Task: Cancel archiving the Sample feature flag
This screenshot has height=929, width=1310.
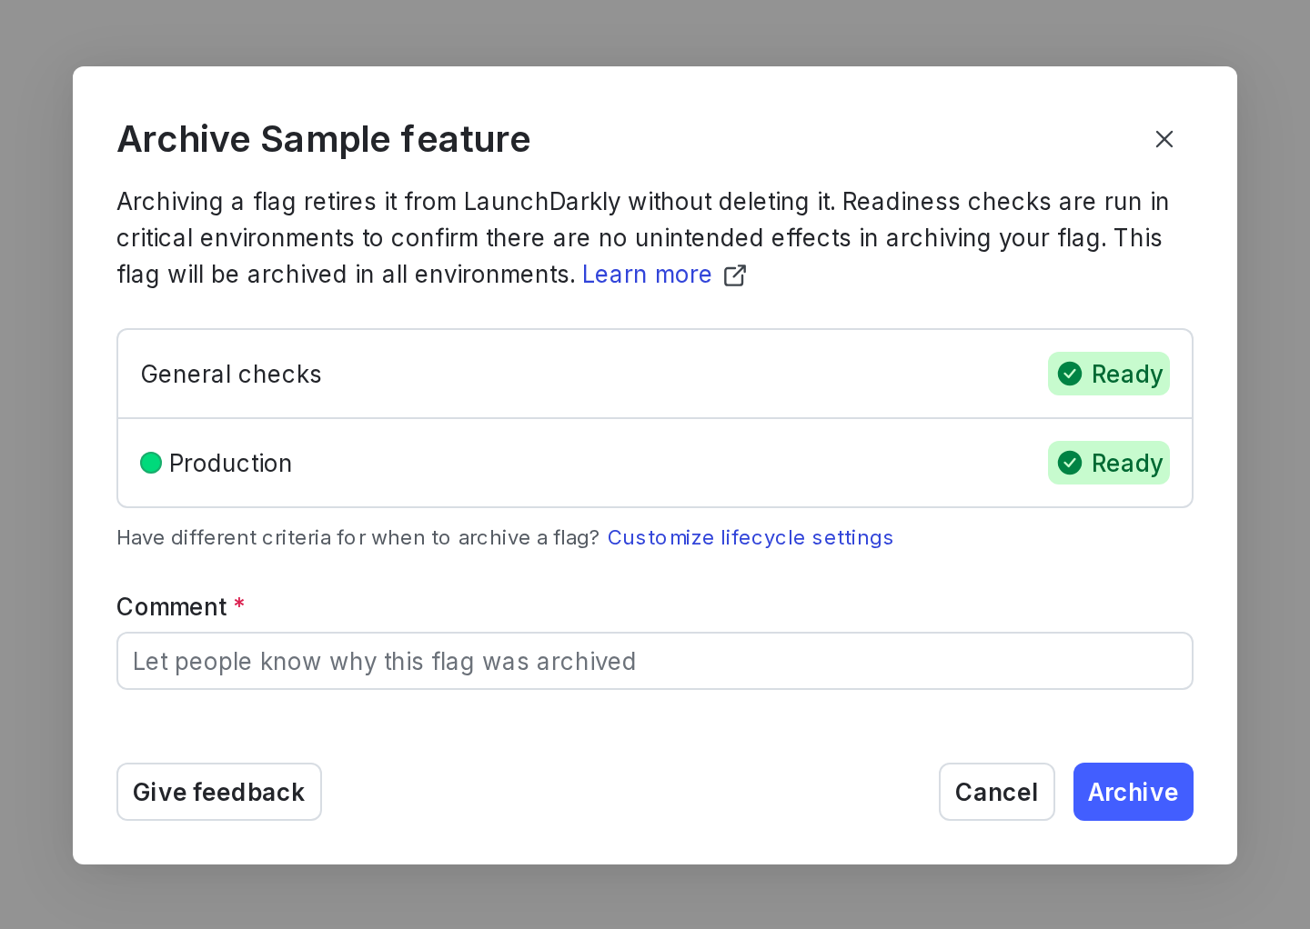Action: point(996,792)
